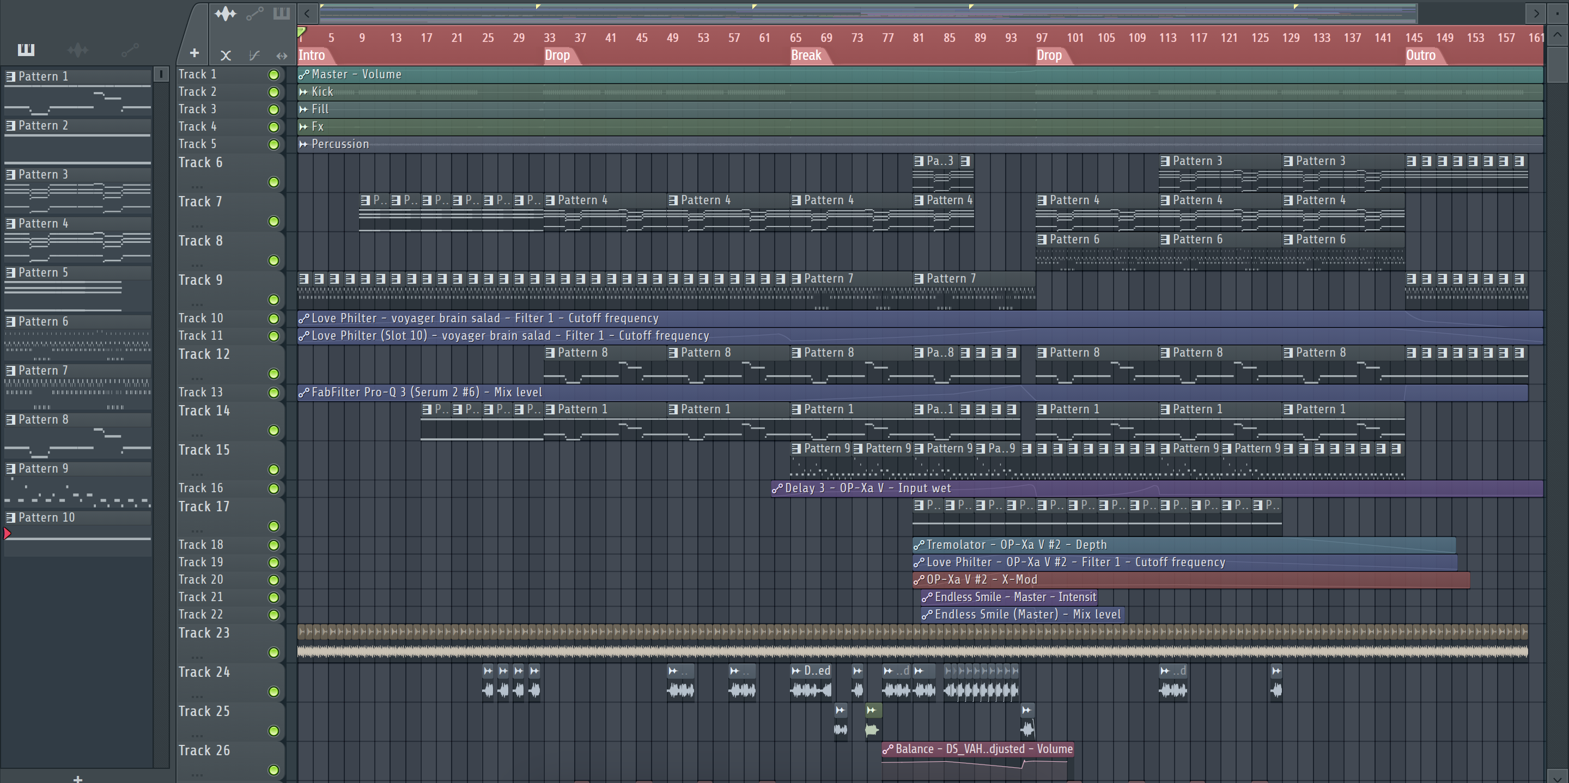Click the Tremolator Depth automation clip icon
The width and height of the screenshot is (1569, 783).
pos(919,545)
